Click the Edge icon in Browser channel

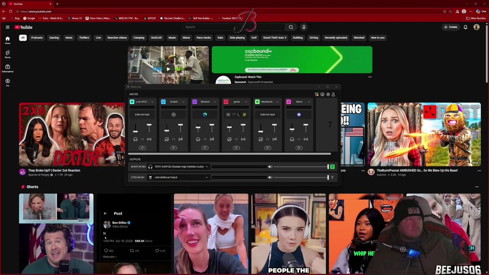(x=205, y=115)
